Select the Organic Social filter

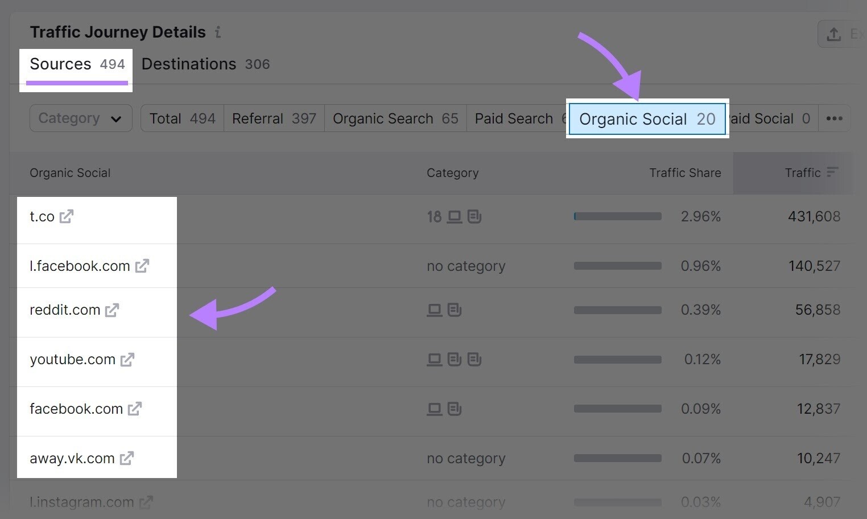(x=647, y=119)
